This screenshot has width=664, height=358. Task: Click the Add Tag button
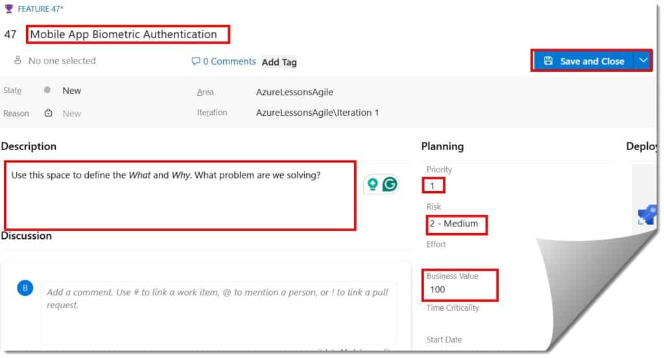[x=279, y=62]
